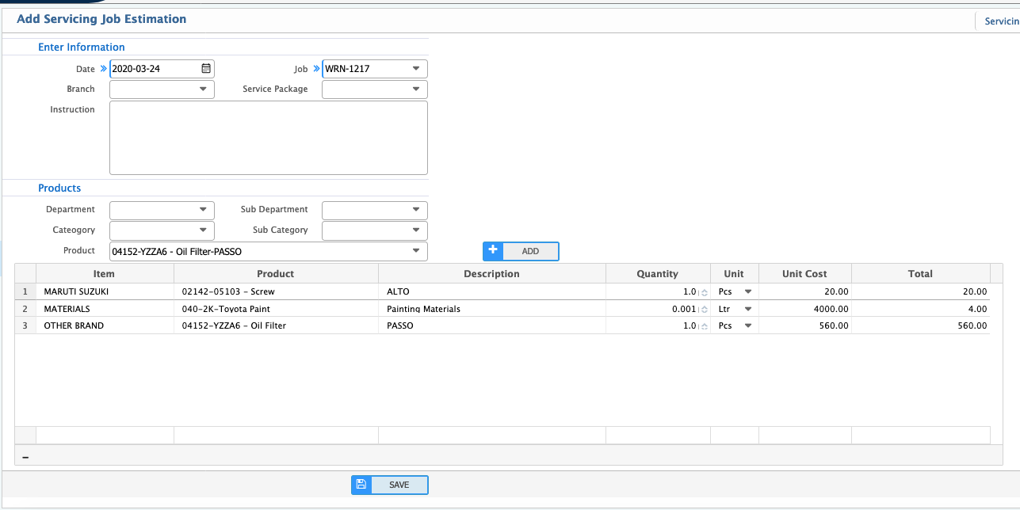1020x510 pixels.
Task: Decrease Toyota Paint quantity with stepper
Action: tap(704, 311)
